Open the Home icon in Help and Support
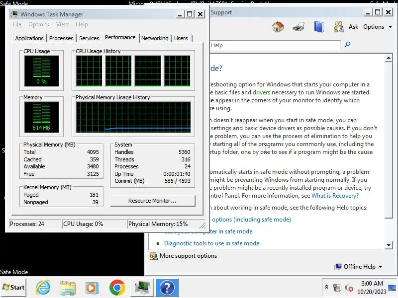Screen dimensions: 398x298 [x=278, y=27]
